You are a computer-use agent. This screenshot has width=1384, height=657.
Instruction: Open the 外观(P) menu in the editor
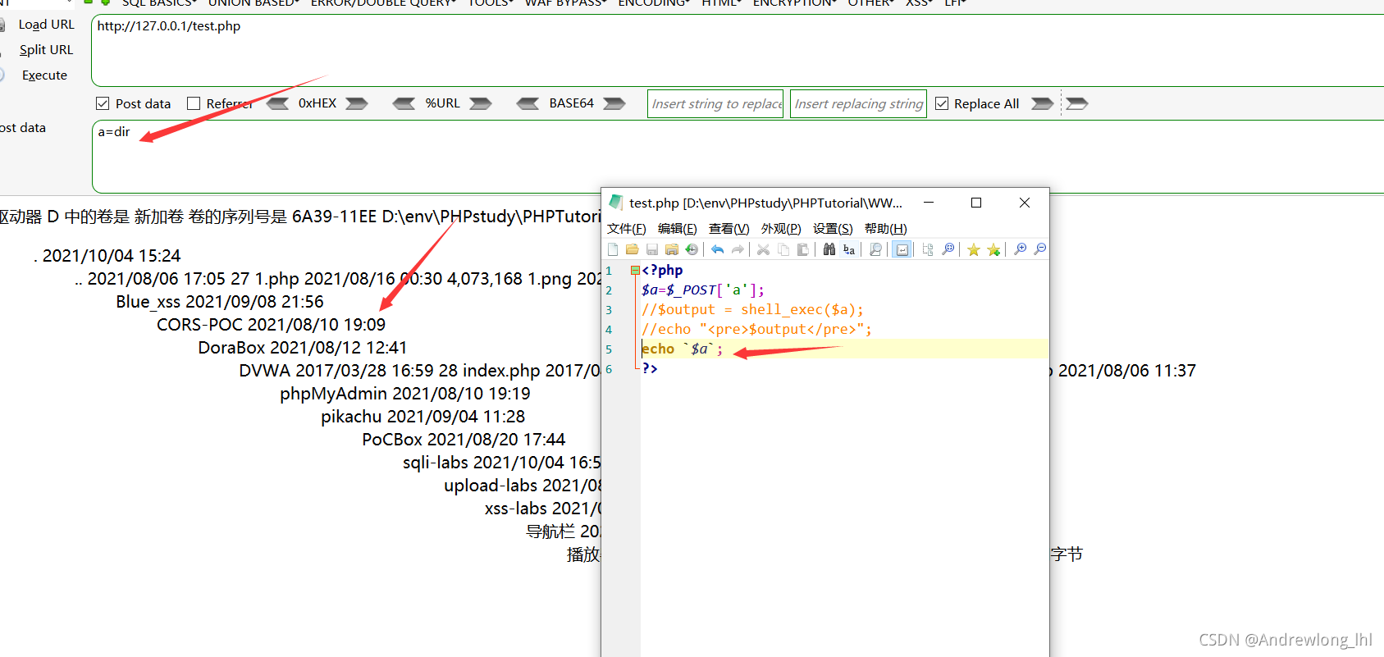point(781,229)
